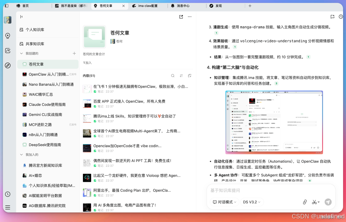Open note 用 AI 多角度出图
346x222 pixels.
(x=138, y=207)
